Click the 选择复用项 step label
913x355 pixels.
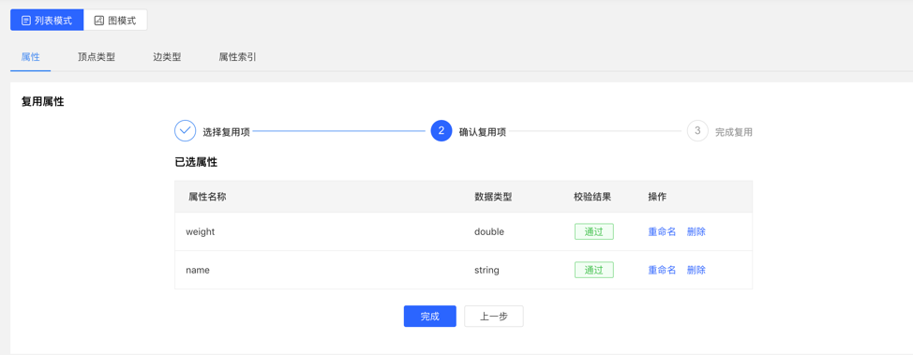click(x=227, y=132)
